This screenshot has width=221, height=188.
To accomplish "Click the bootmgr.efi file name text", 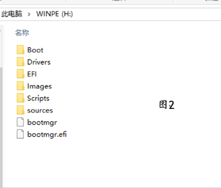I will pyautogui.click(x=47, y=134).
